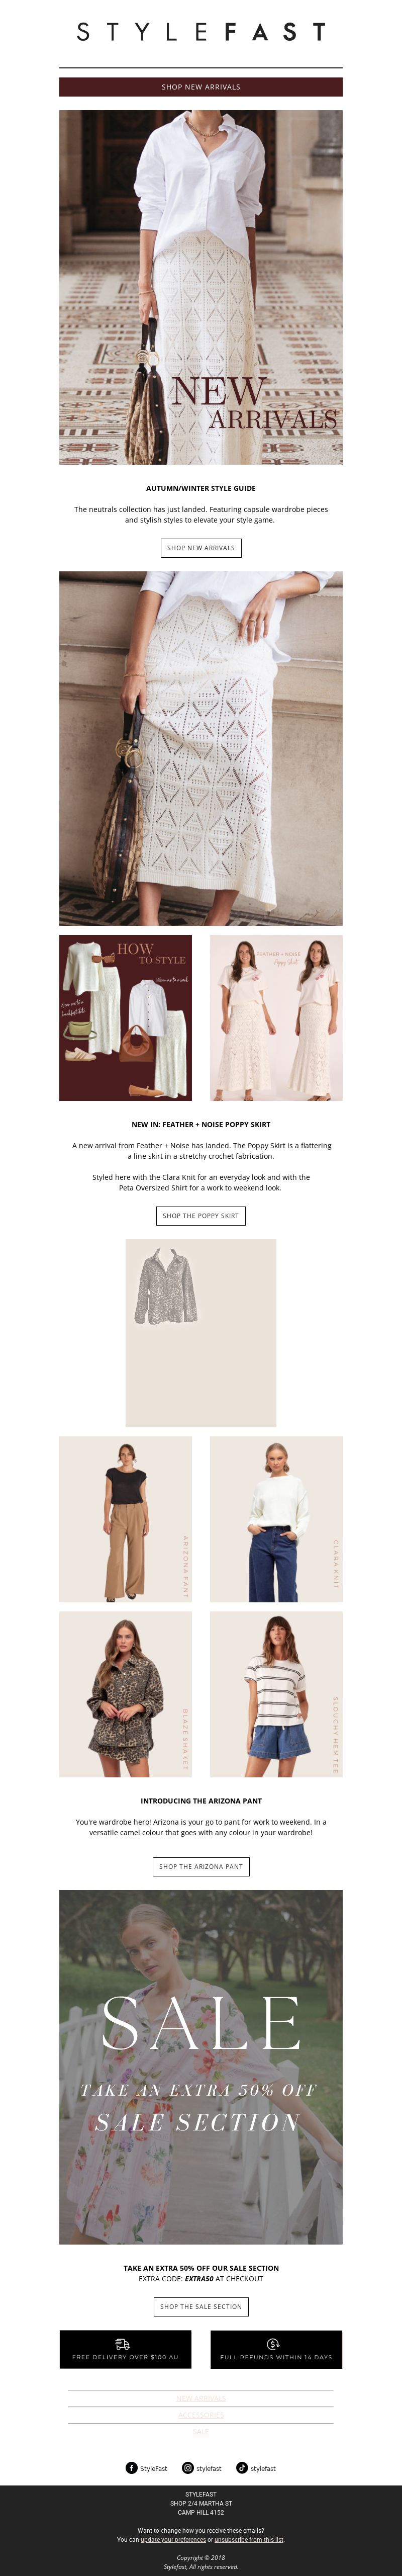Click the STYLEFAST logo header
The width and height of the screenshot is (402, 2576).
201,32
